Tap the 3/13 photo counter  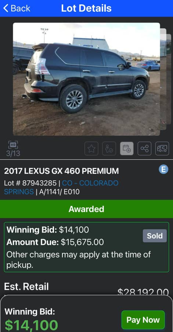(13, 153)
